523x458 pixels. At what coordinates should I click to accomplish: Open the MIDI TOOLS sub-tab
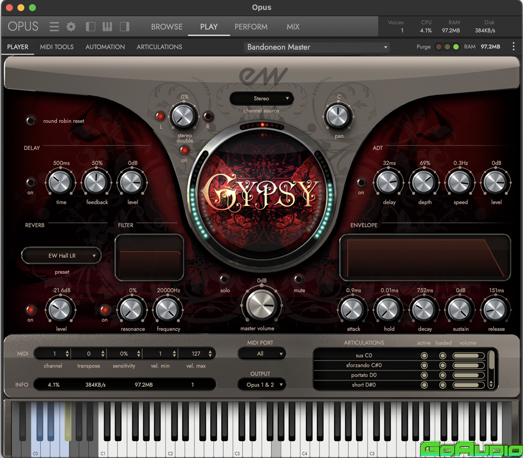click(x=56, y=47)
